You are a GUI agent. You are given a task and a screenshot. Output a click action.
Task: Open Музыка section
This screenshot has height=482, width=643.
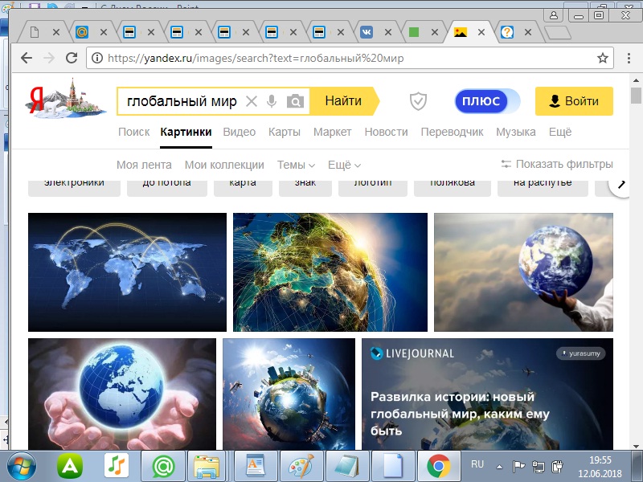click(x=516, y=132)
